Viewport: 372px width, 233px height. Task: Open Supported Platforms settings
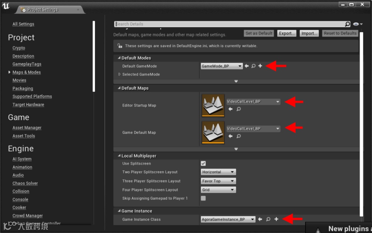tap(32, 97)
